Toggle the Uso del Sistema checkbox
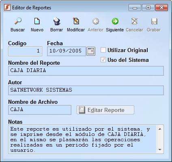172x162 pixels. (103, 60)
